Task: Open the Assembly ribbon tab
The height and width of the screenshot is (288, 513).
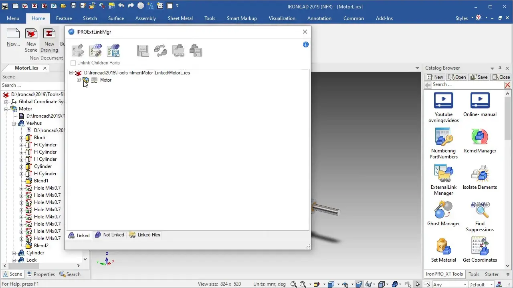Action: click(x=145, y=18)
